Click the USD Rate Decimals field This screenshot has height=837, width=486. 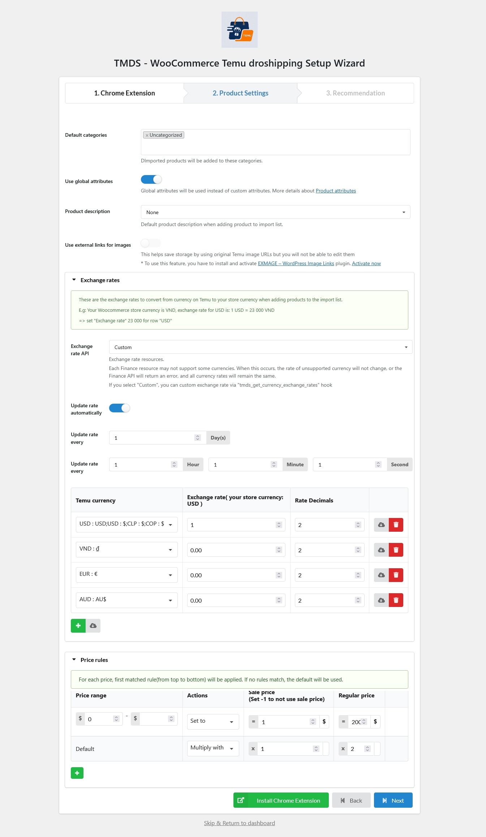tap(330, 525)
